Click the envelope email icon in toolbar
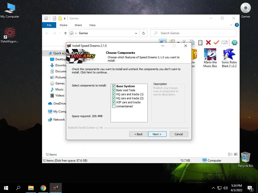The image size is (258, 193). click(x=224, y=42)
